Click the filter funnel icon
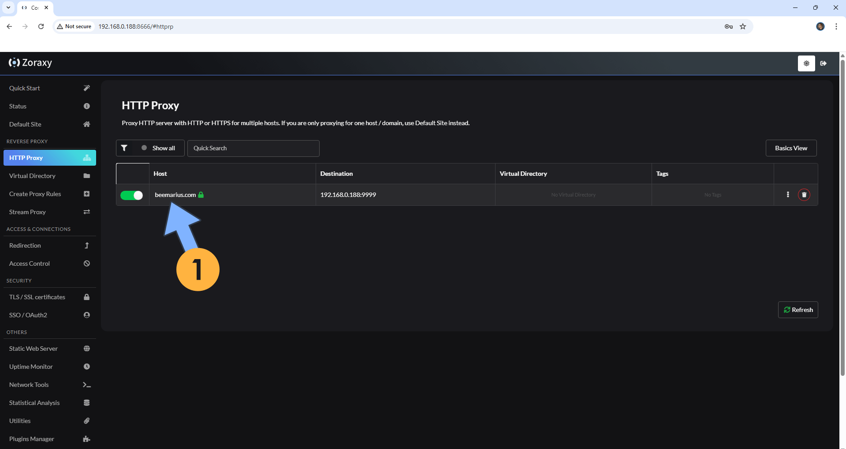This screenshot has width=846, height=449. click(124, 148)
